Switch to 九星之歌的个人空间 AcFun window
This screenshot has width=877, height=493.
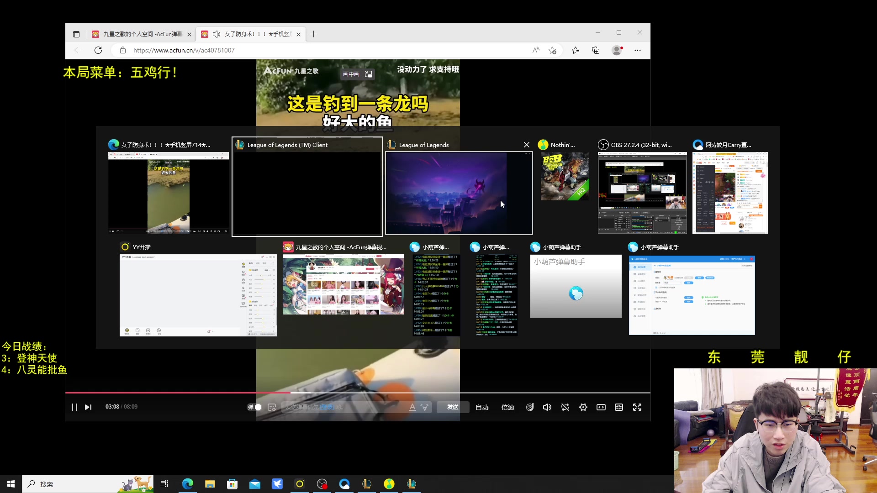(x=343, y=284)
